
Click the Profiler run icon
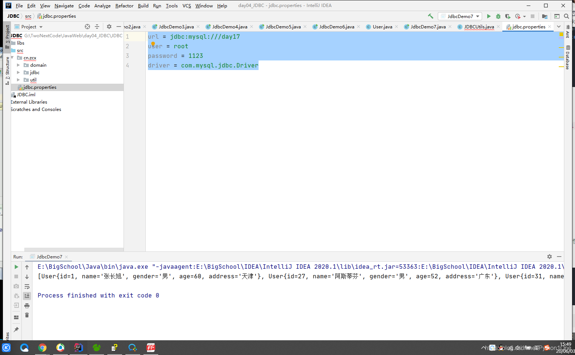pyautogui.click(x=518, y=16)
